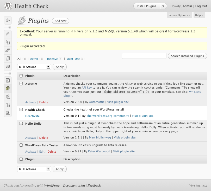Check the Akismet plugin checkbox
211x191 pixels.
(x=21, y=84)
